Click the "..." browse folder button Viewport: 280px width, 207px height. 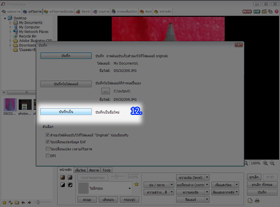(x=105, y=91)
